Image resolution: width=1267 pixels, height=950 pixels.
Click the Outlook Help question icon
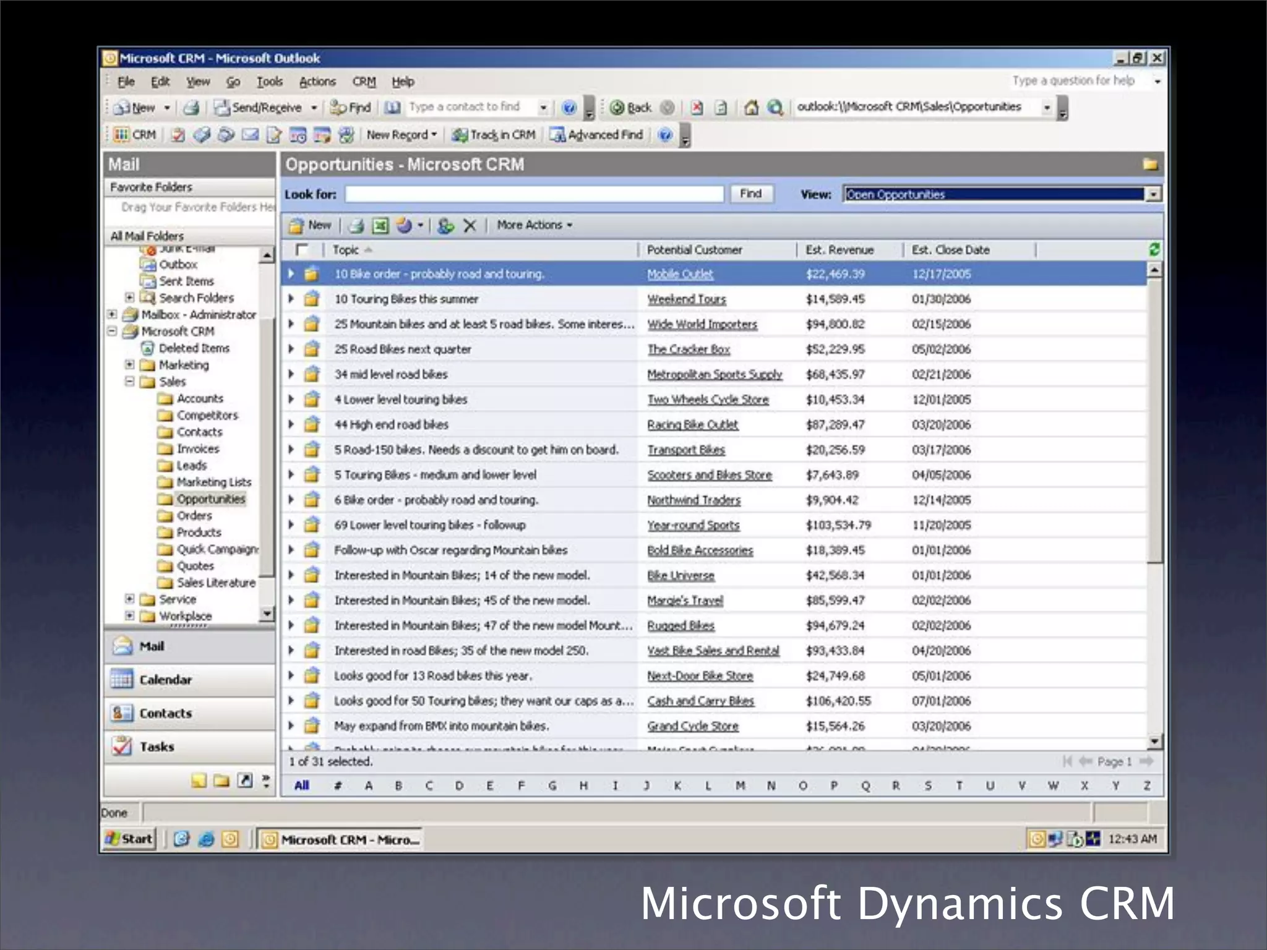click(569, 108)
